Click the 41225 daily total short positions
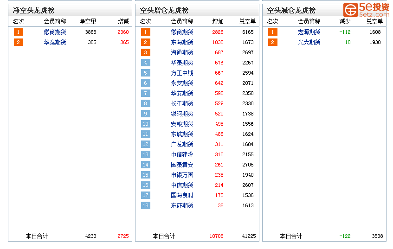The image size is (393, 249). point(249,236)
